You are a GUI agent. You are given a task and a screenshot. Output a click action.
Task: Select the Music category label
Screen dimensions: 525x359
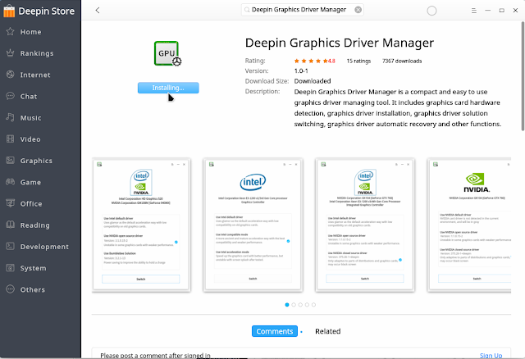tap(31, 118)
